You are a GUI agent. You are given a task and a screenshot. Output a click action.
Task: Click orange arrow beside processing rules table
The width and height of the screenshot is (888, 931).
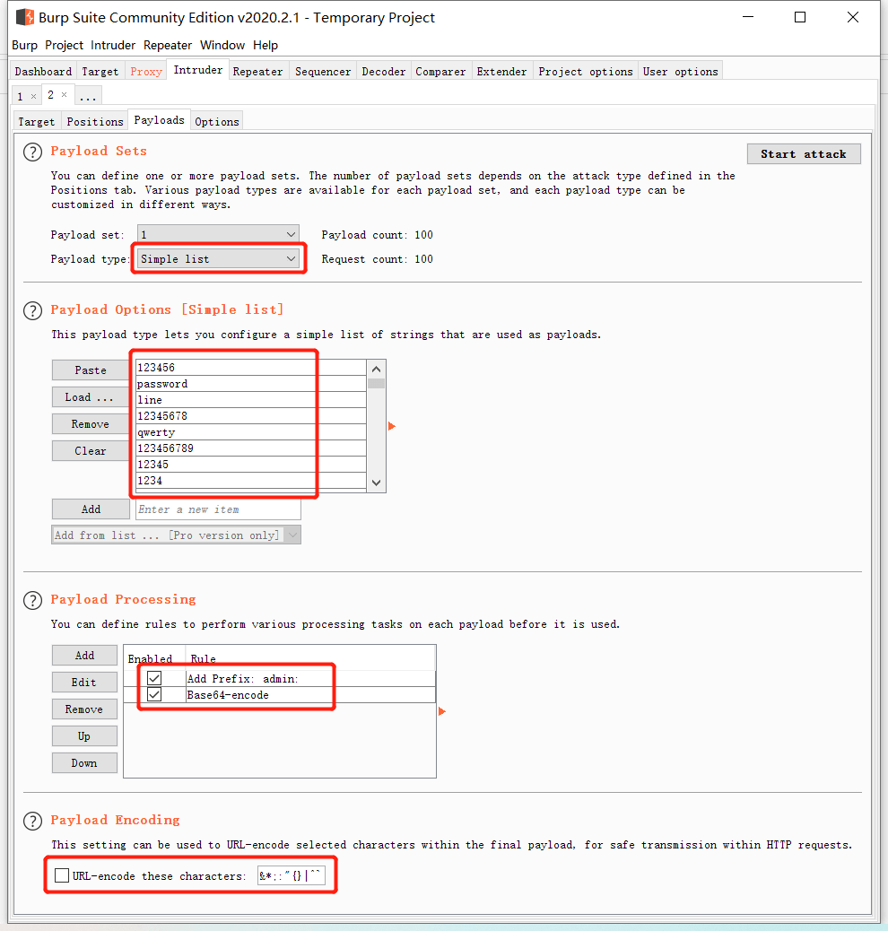pyautogui.click(x=441, y=711)
